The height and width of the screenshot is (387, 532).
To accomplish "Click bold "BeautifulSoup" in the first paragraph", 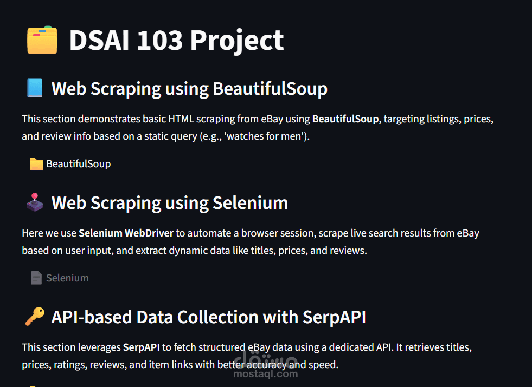I will (345, 119).
